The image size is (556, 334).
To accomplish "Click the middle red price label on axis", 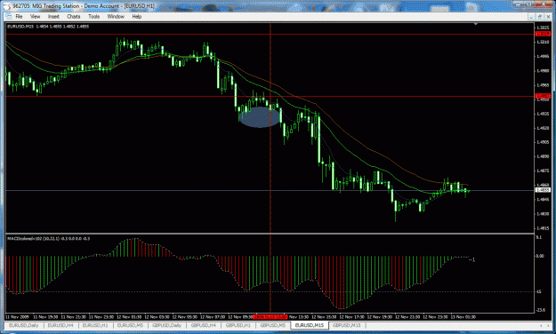I will pyautogui.click(x=543, y=96).
